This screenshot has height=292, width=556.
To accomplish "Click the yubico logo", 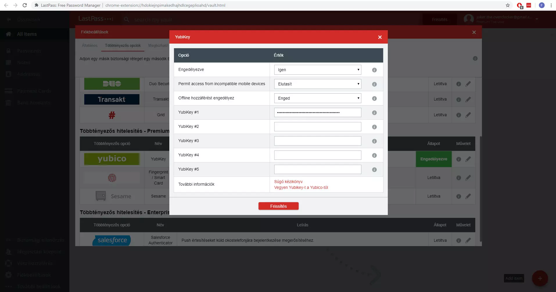I will coord(112,159).
